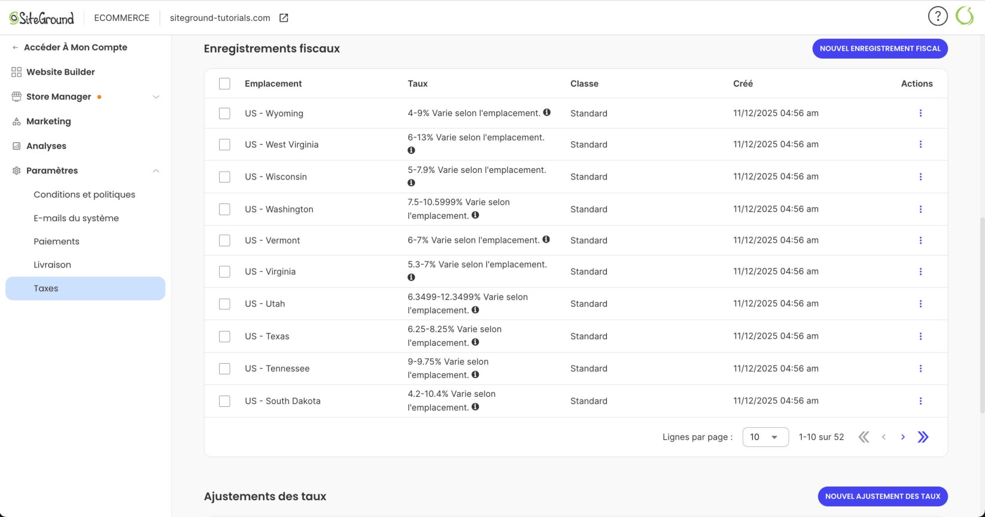
Task: Expand the Store Manager chevron
Action: [x=156, y=97]
